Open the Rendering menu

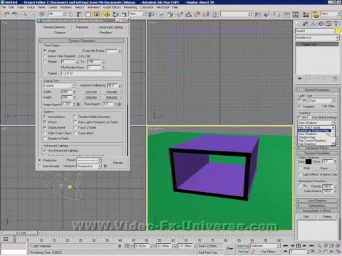coord(130,7)
